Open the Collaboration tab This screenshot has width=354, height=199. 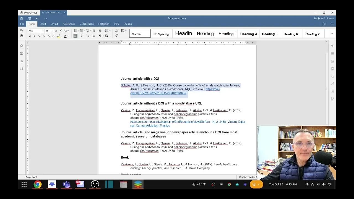(87, 24)
